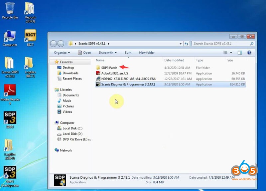Select the Computer desktop icon
This screenshot has width=266, height=191.
click(x=10, y=38)
